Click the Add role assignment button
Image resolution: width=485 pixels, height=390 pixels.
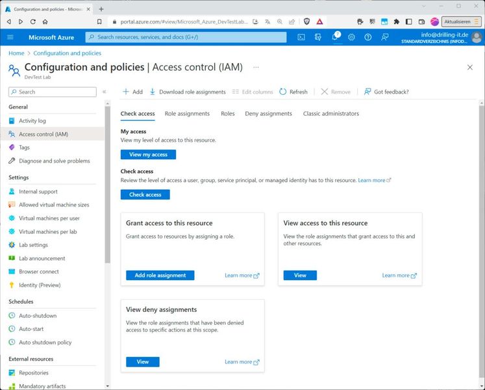(160, 275)
